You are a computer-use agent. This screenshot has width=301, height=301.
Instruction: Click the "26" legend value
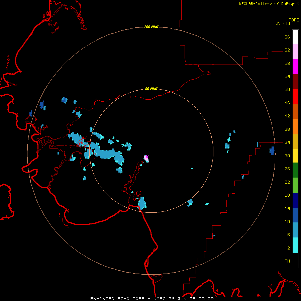[x=287, y=169]
